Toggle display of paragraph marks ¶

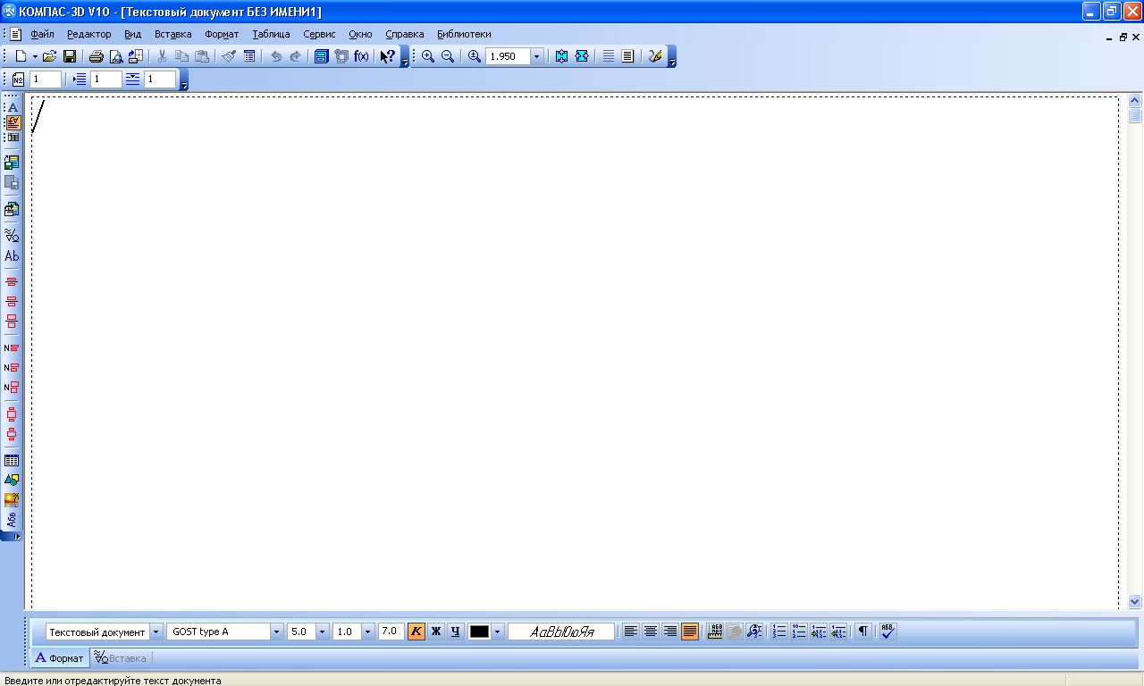click(x=862, y=631)
